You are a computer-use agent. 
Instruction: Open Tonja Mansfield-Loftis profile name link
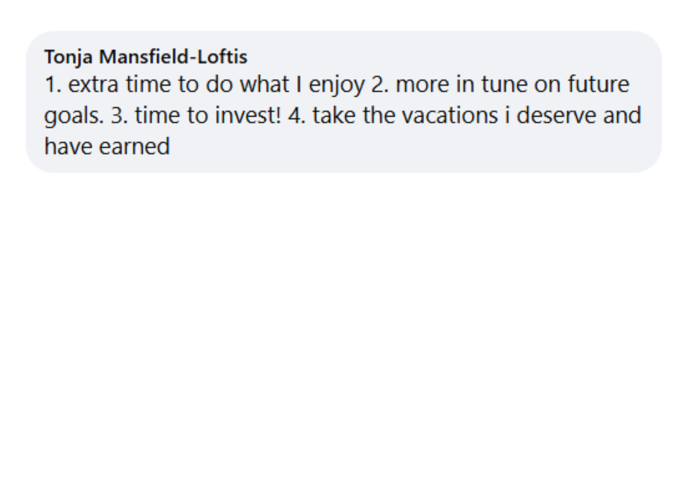146,57
